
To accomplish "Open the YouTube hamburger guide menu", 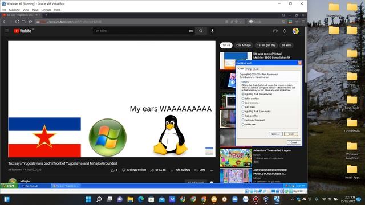I will click(x=7, y=31).
